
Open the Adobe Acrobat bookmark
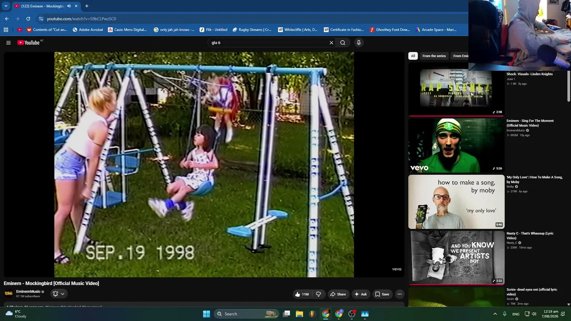tap(88, 30)
